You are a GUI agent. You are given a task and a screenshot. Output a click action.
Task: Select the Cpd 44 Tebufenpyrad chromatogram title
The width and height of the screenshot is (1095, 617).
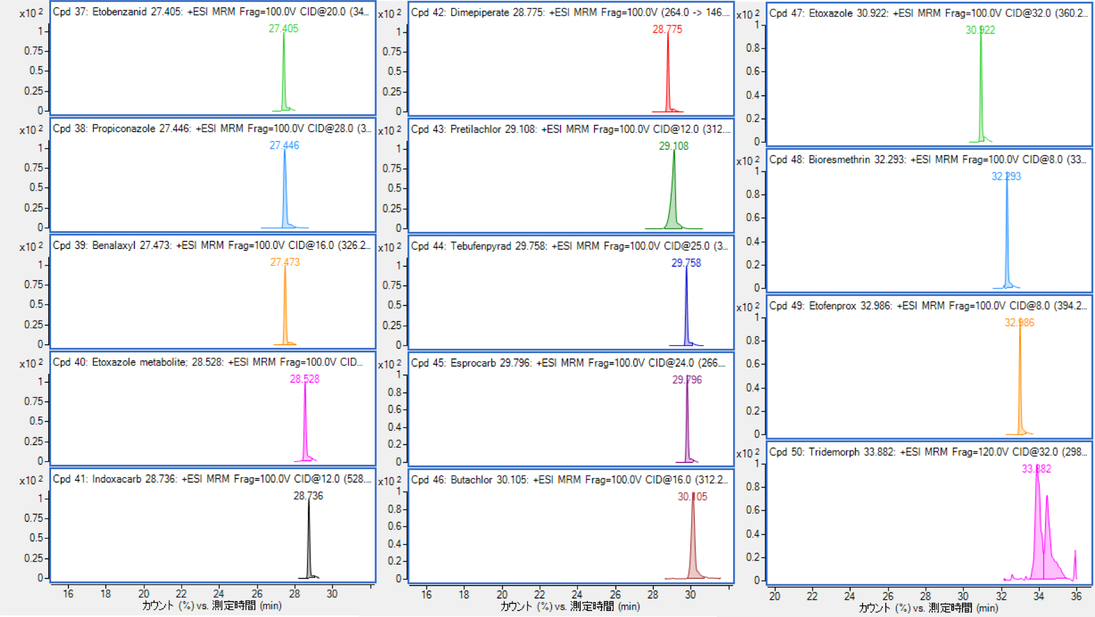[569, 246]
